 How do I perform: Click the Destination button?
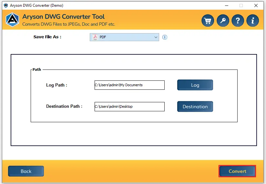pos(195,106)
